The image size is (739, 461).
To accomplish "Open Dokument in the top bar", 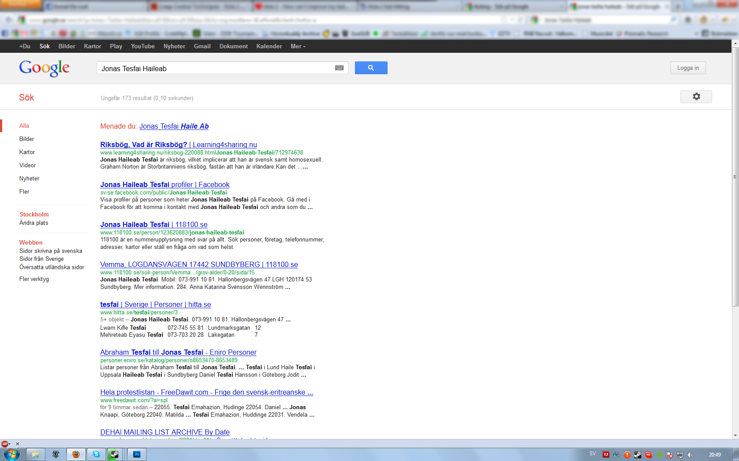I will point(234,46).
